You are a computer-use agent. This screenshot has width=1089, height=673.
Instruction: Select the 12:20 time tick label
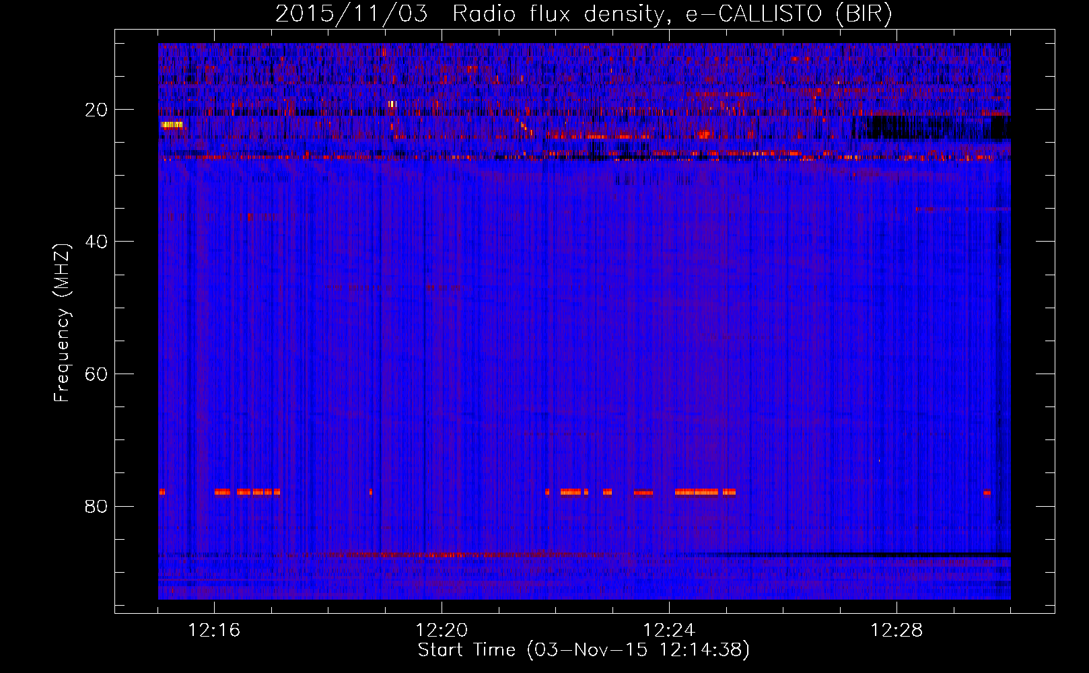coord(442,631)
